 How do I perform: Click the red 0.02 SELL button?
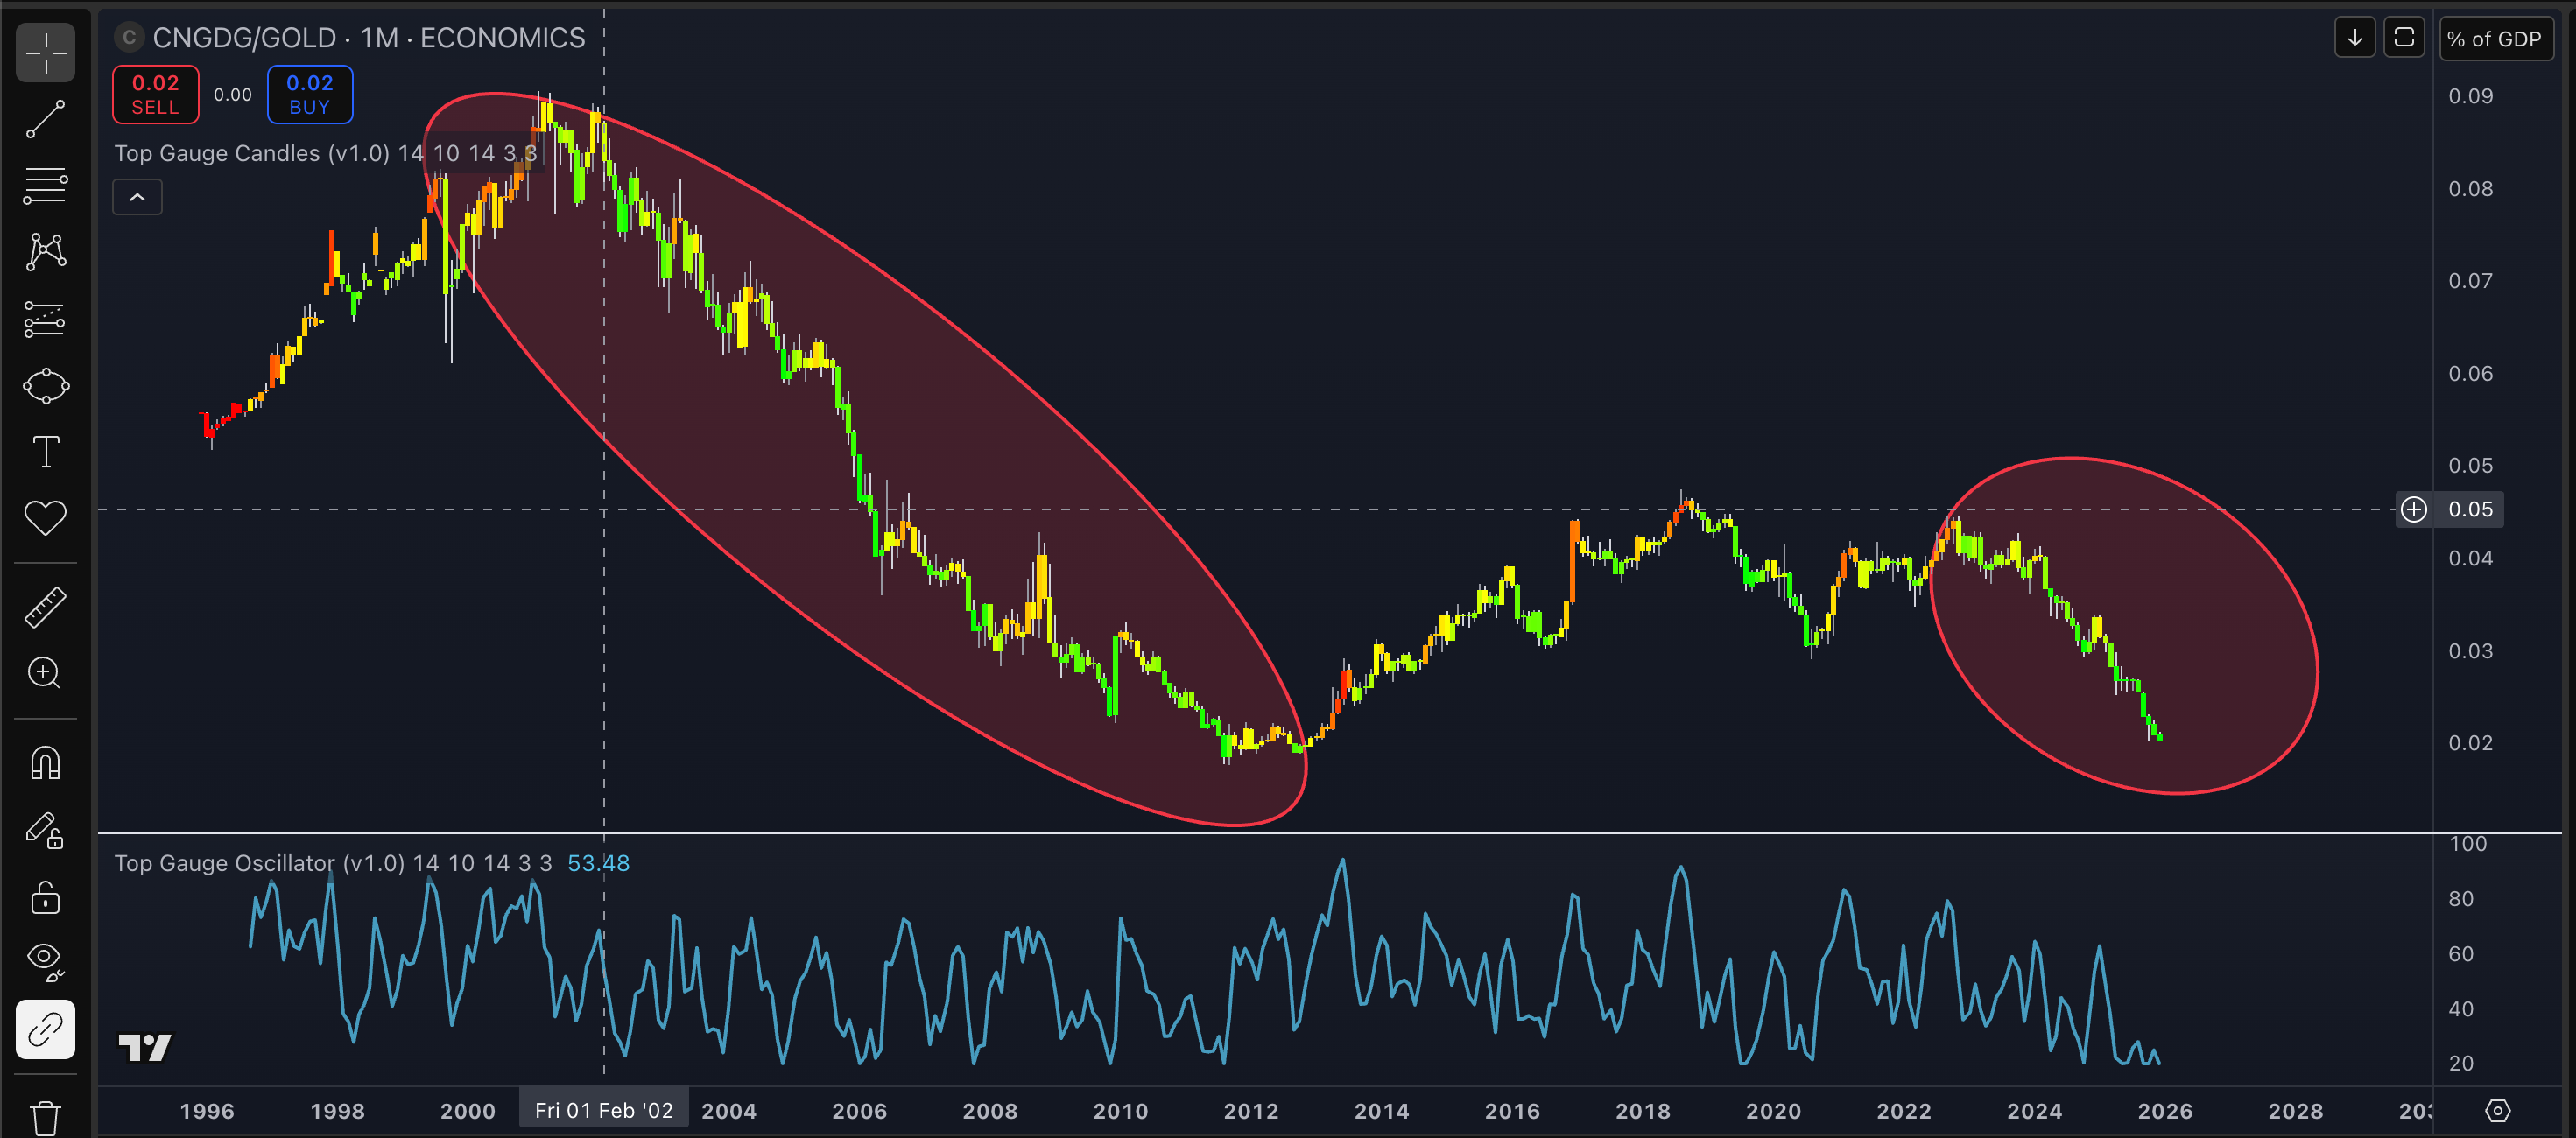[155, 94]
